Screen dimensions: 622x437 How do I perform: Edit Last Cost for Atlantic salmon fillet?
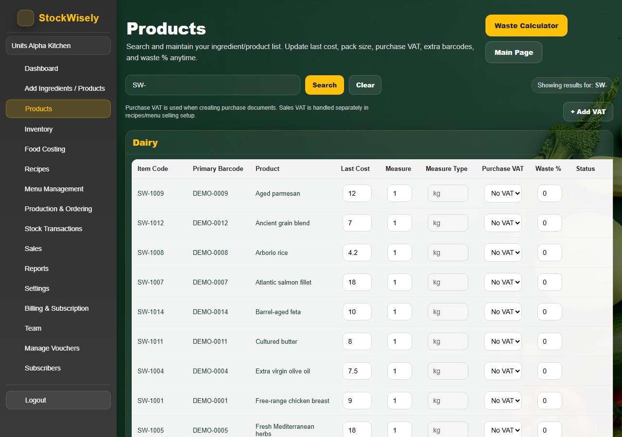click(x=357, y=282)
